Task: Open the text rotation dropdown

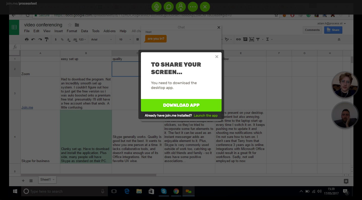Action: coord(228,39)
